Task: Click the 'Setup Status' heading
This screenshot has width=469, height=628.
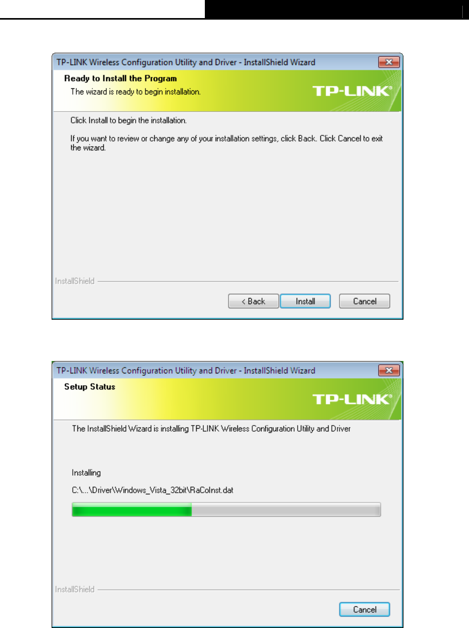Action: pos(89,386)
